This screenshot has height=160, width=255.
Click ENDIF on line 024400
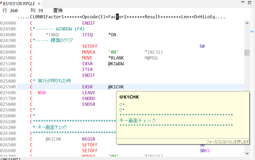pos(89,23)
